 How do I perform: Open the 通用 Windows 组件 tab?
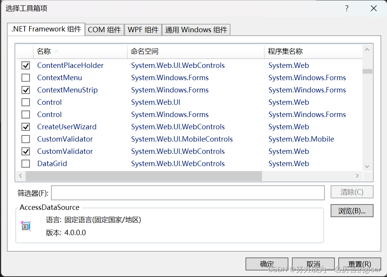pyautogui.click(x=196, y=30)
